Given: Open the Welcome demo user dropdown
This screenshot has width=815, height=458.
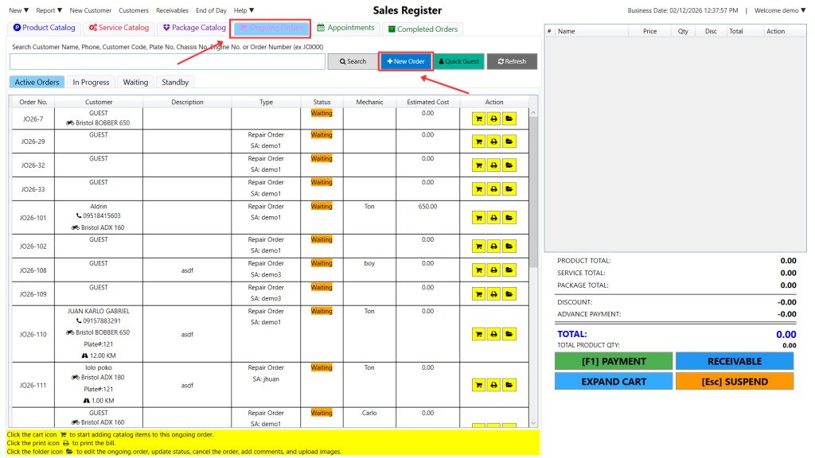Looking at the screenshot, I should [780, 10].
